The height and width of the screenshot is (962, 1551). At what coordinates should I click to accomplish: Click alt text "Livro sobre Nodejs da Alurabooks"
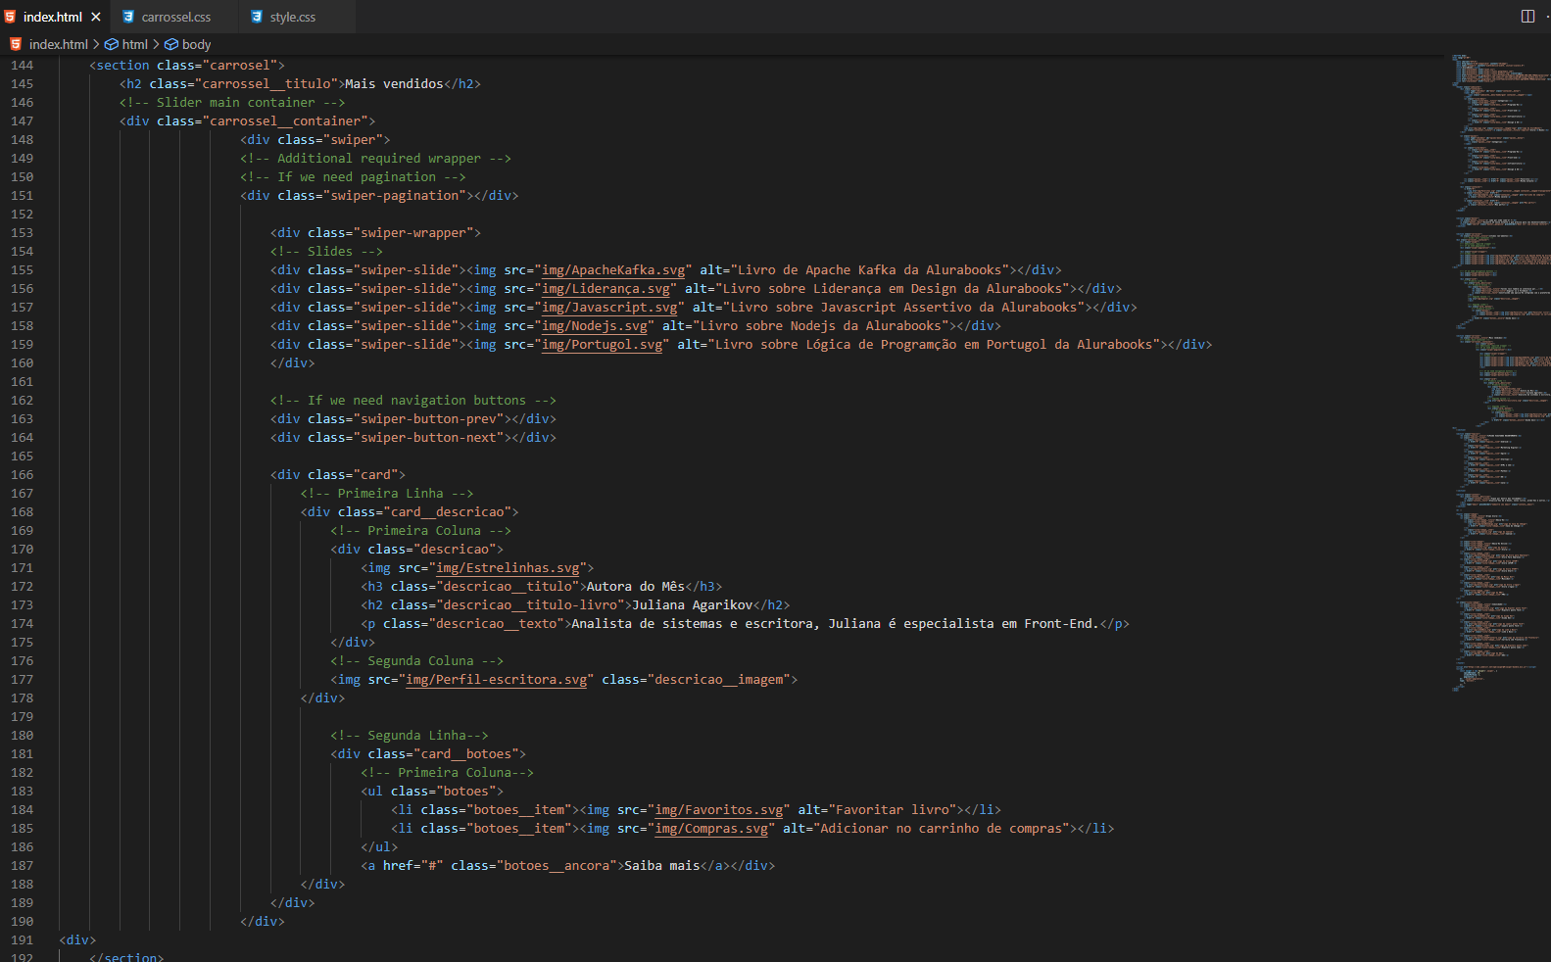click(x=820, y=326)
